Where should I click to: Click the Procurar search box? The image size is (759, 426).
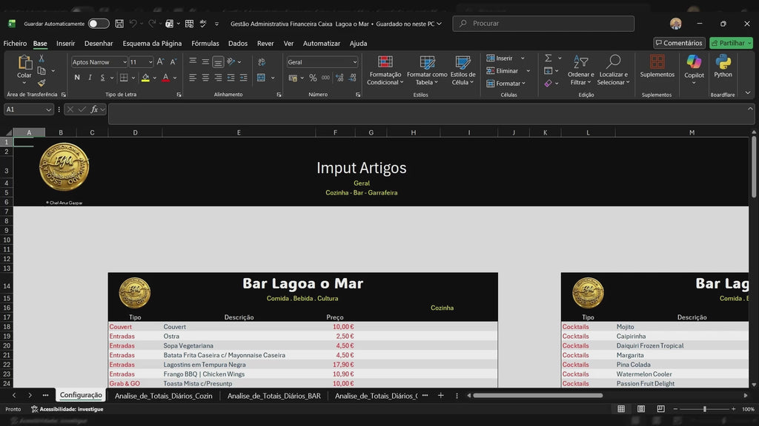click(543, 24)
